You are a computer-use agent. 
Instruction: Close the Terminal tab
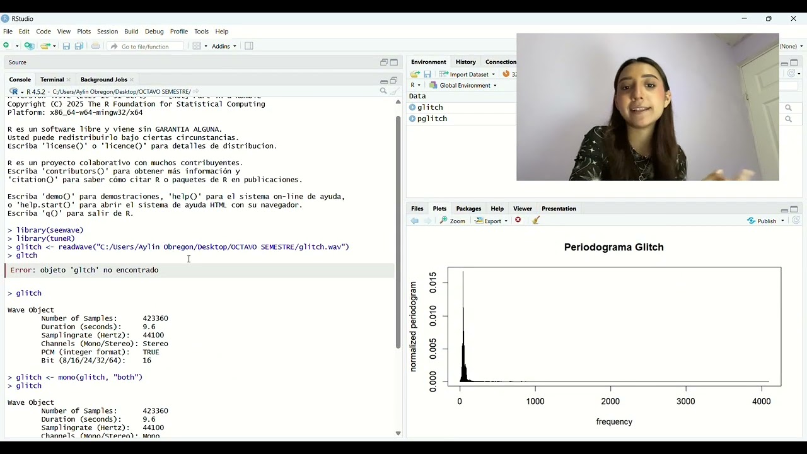[69, 79]
